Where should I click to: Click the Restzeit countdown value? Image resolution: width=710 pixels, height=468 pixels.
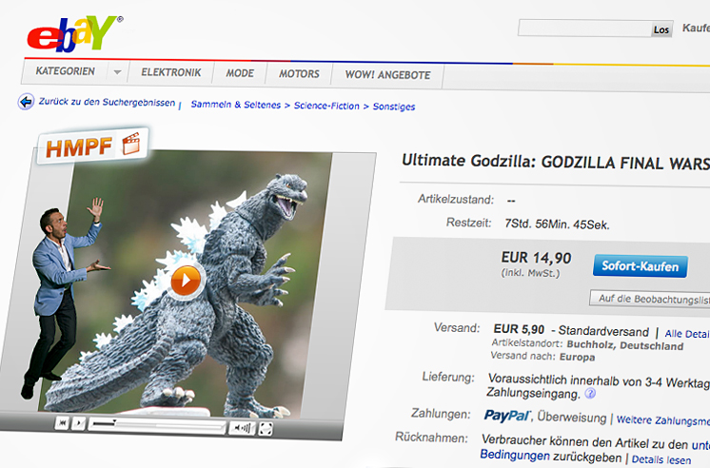click(557, 224)
